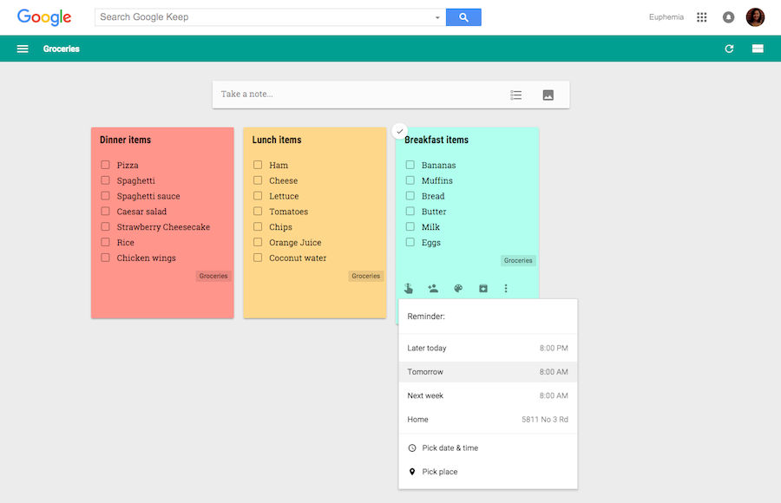Select Later today reminder option

[488, 348]
